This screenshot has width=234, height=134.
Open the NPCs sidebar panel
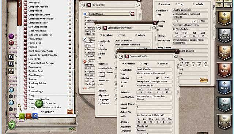[224, 70]
